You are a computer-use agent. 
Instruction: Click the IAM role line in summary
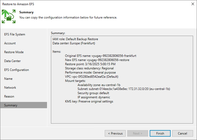pyautogui.click(x=75, y=39)
